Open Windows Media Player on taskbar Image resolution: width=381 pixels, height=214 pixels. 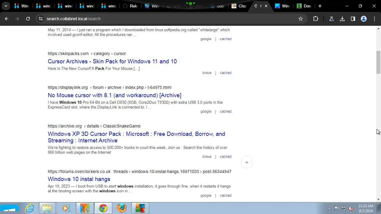point(65,208)
